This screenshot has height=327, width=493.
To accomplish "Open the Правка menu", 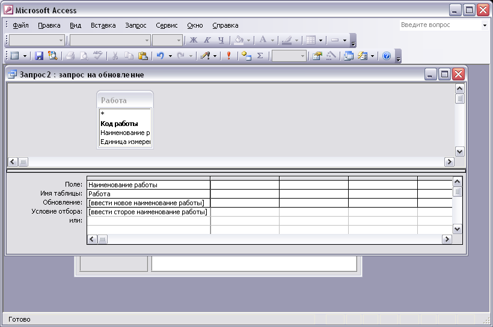I will pos(49,25).
